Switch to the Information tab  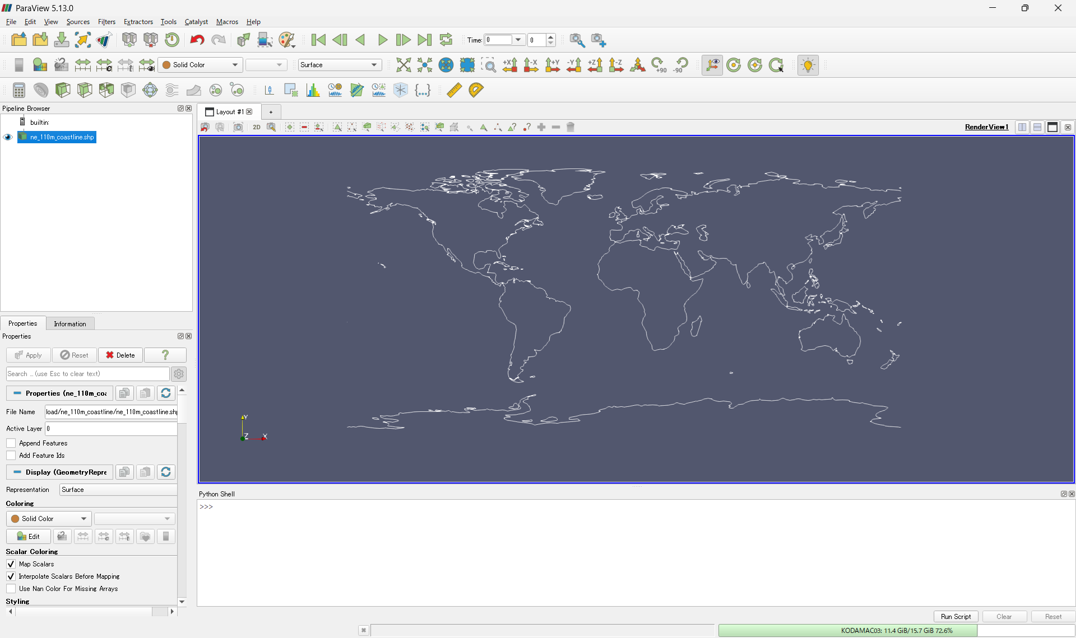[69, 323]
